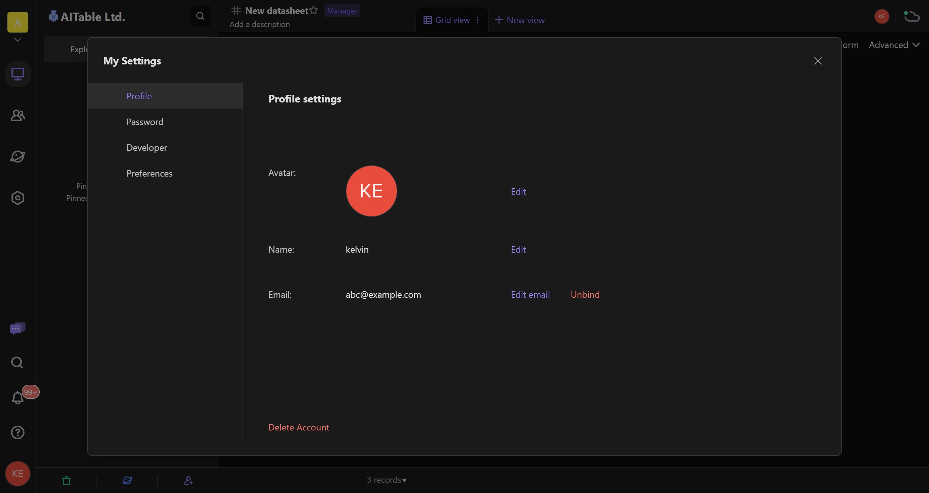Open the 3 records statistics dropdown
Viewport: 929px width, 493px height.
387,480
